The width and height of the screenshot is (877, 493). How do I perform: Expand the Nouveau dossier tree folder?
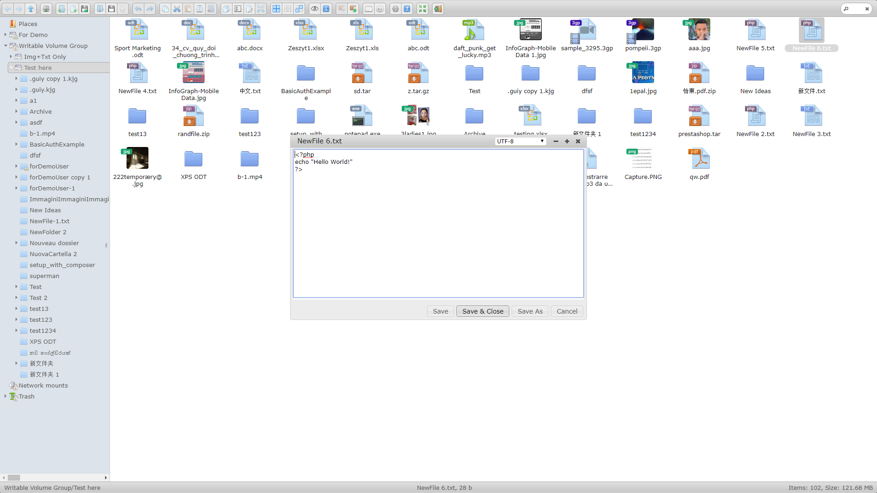pos(16,243)
